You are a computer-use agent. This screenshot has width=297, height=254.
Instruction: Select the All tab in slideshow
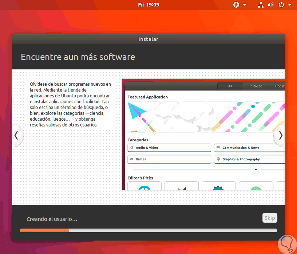coord(230,86)
